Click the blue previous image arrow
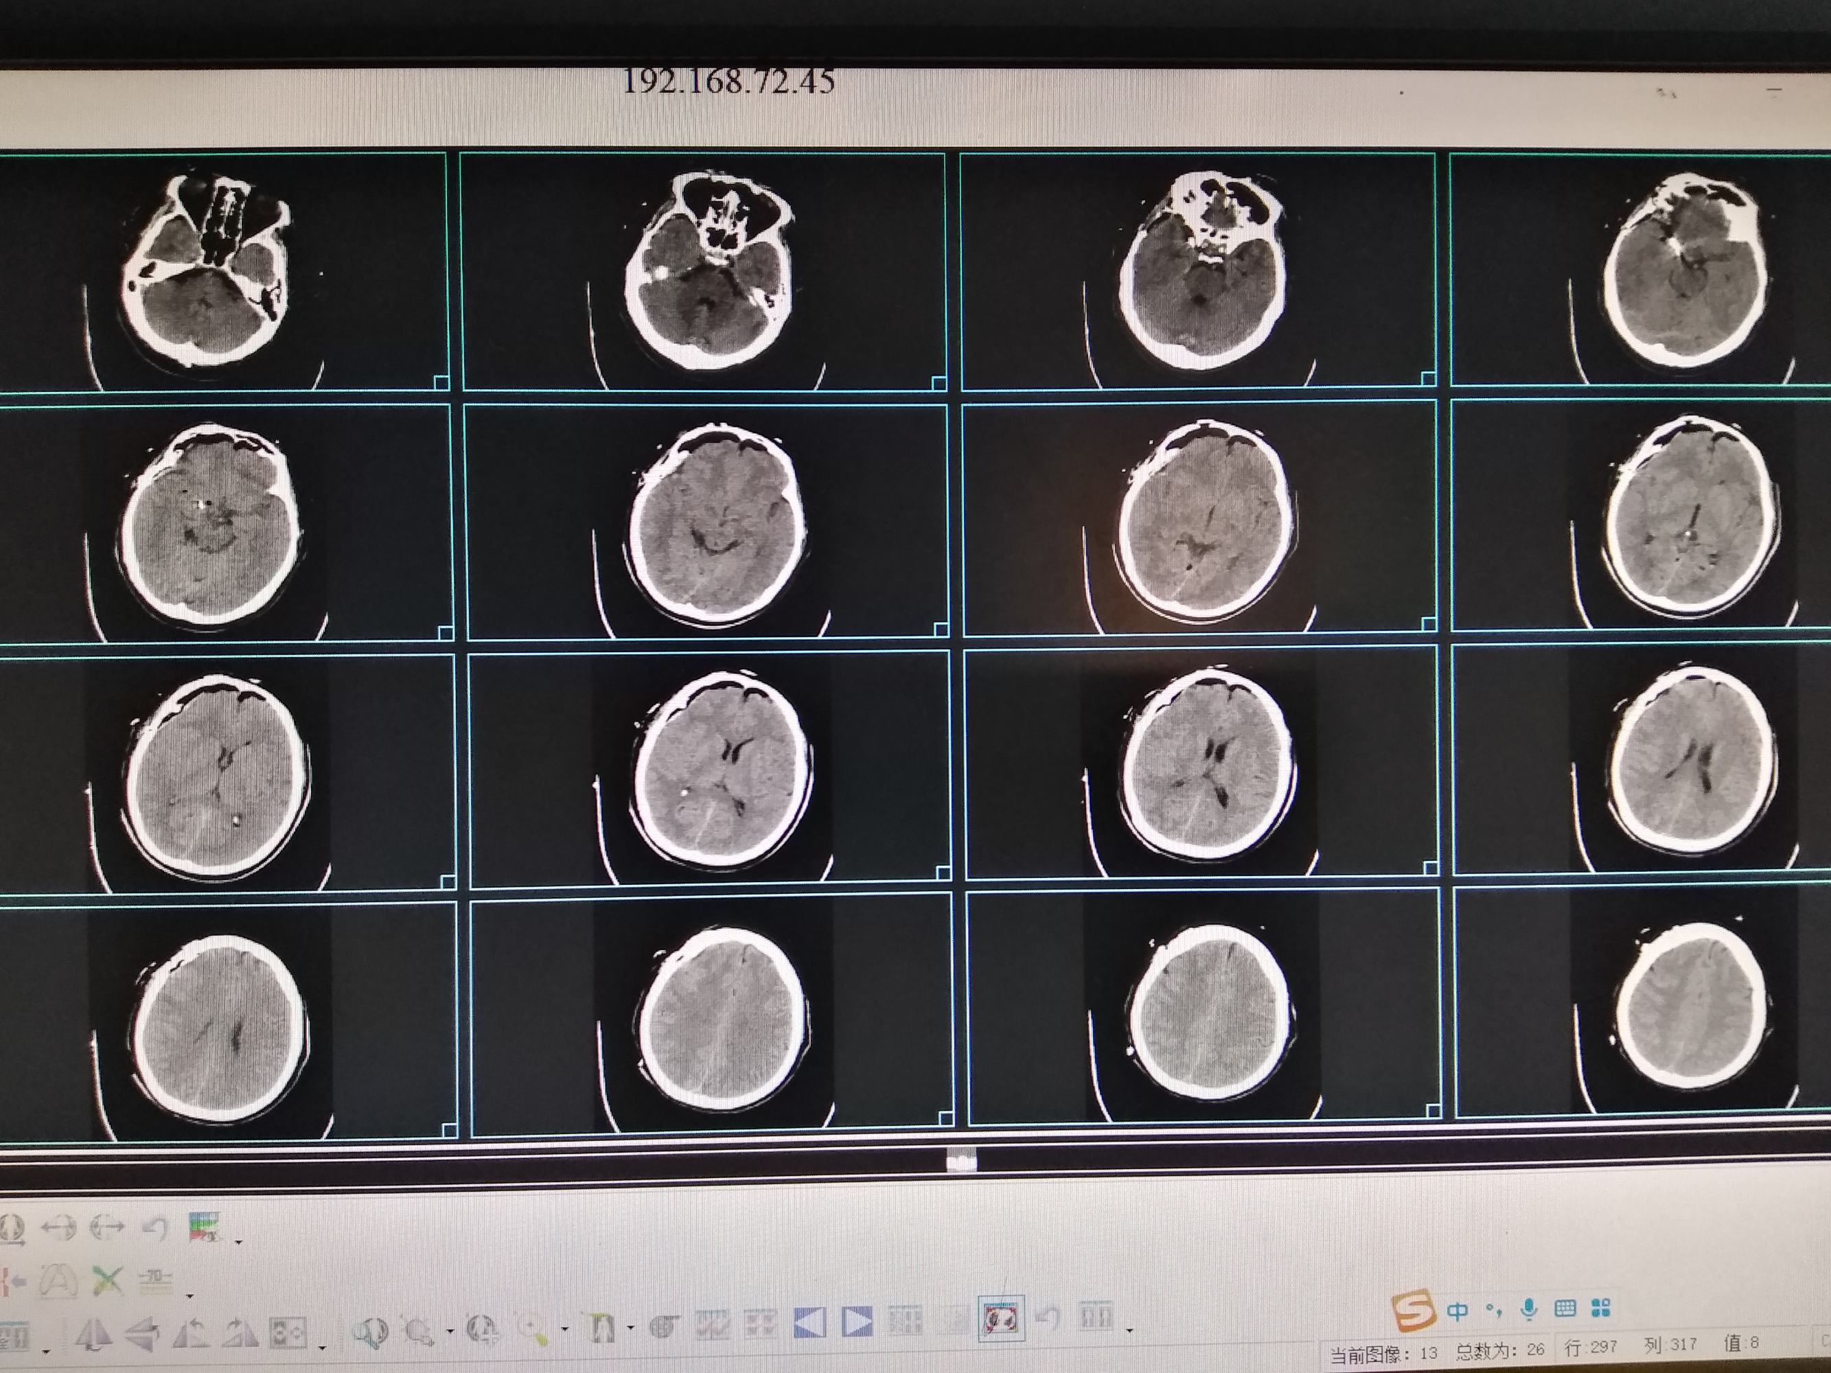Image resolution: width=1831 pixels, height=1373 pixels. 809,1322
